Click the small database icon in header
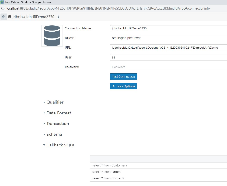 9,17
